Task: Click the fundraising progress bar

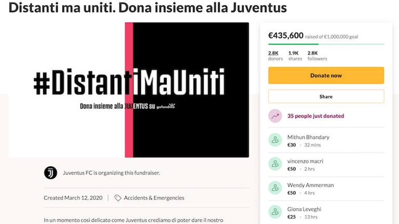Action: (326, 45)
